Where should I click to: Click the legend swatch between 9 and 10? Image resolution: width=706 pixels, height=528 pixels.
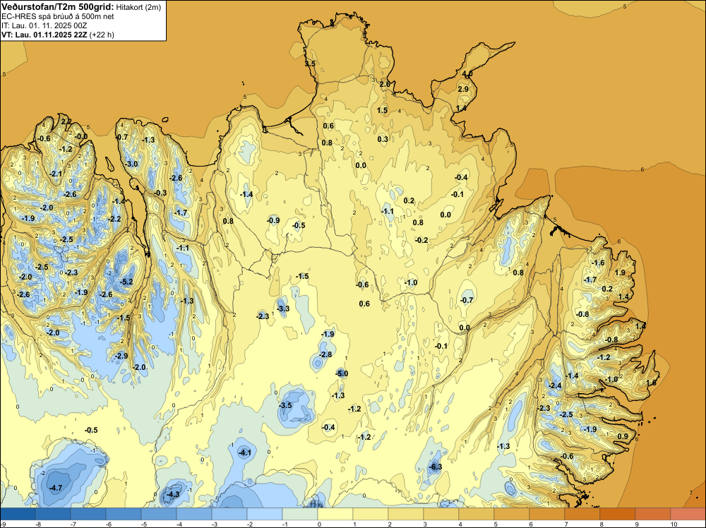(653, 514)
